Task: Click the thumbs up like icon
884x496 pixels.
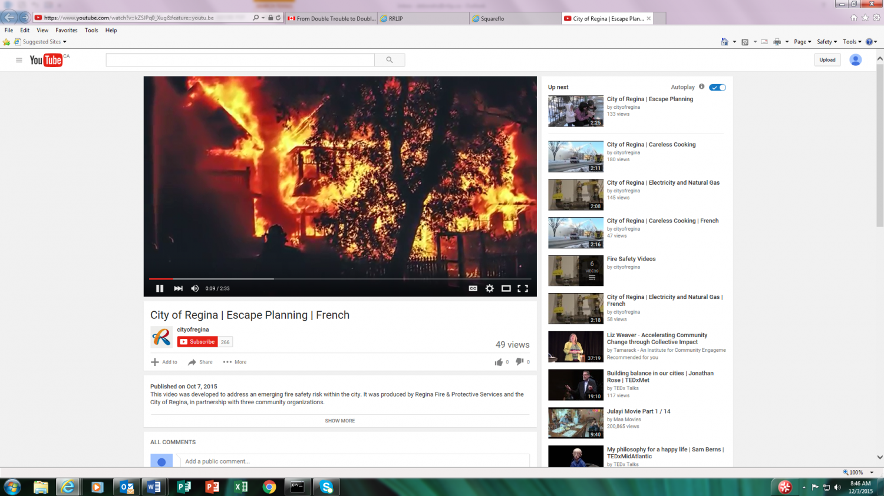Action: pyautogui.click(x=499, y=362)
